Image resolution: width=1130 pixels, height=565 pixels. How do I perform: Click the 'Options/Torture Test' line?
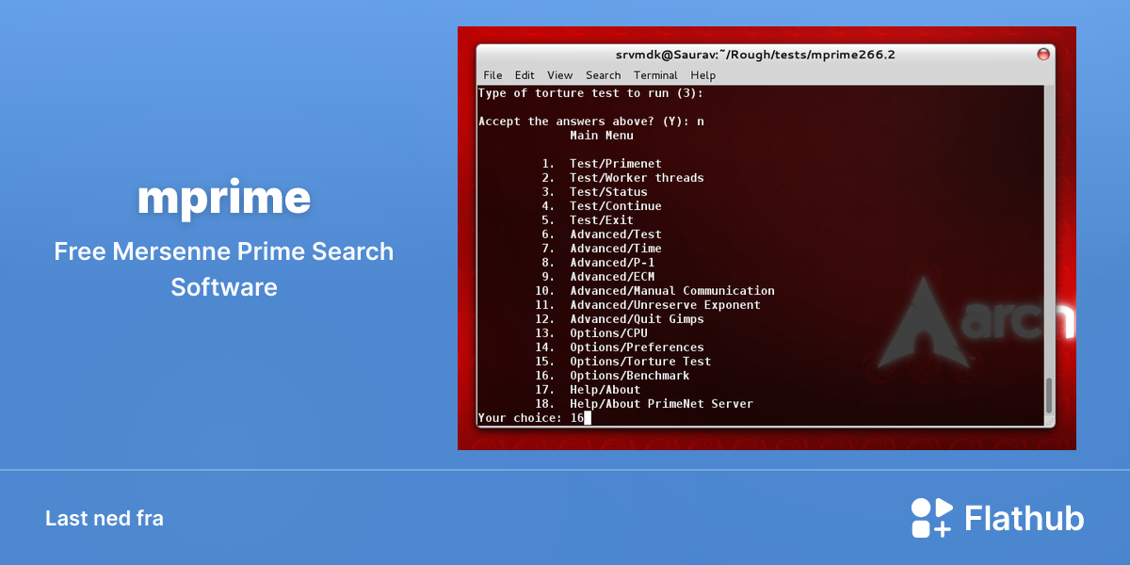(622, 362)
